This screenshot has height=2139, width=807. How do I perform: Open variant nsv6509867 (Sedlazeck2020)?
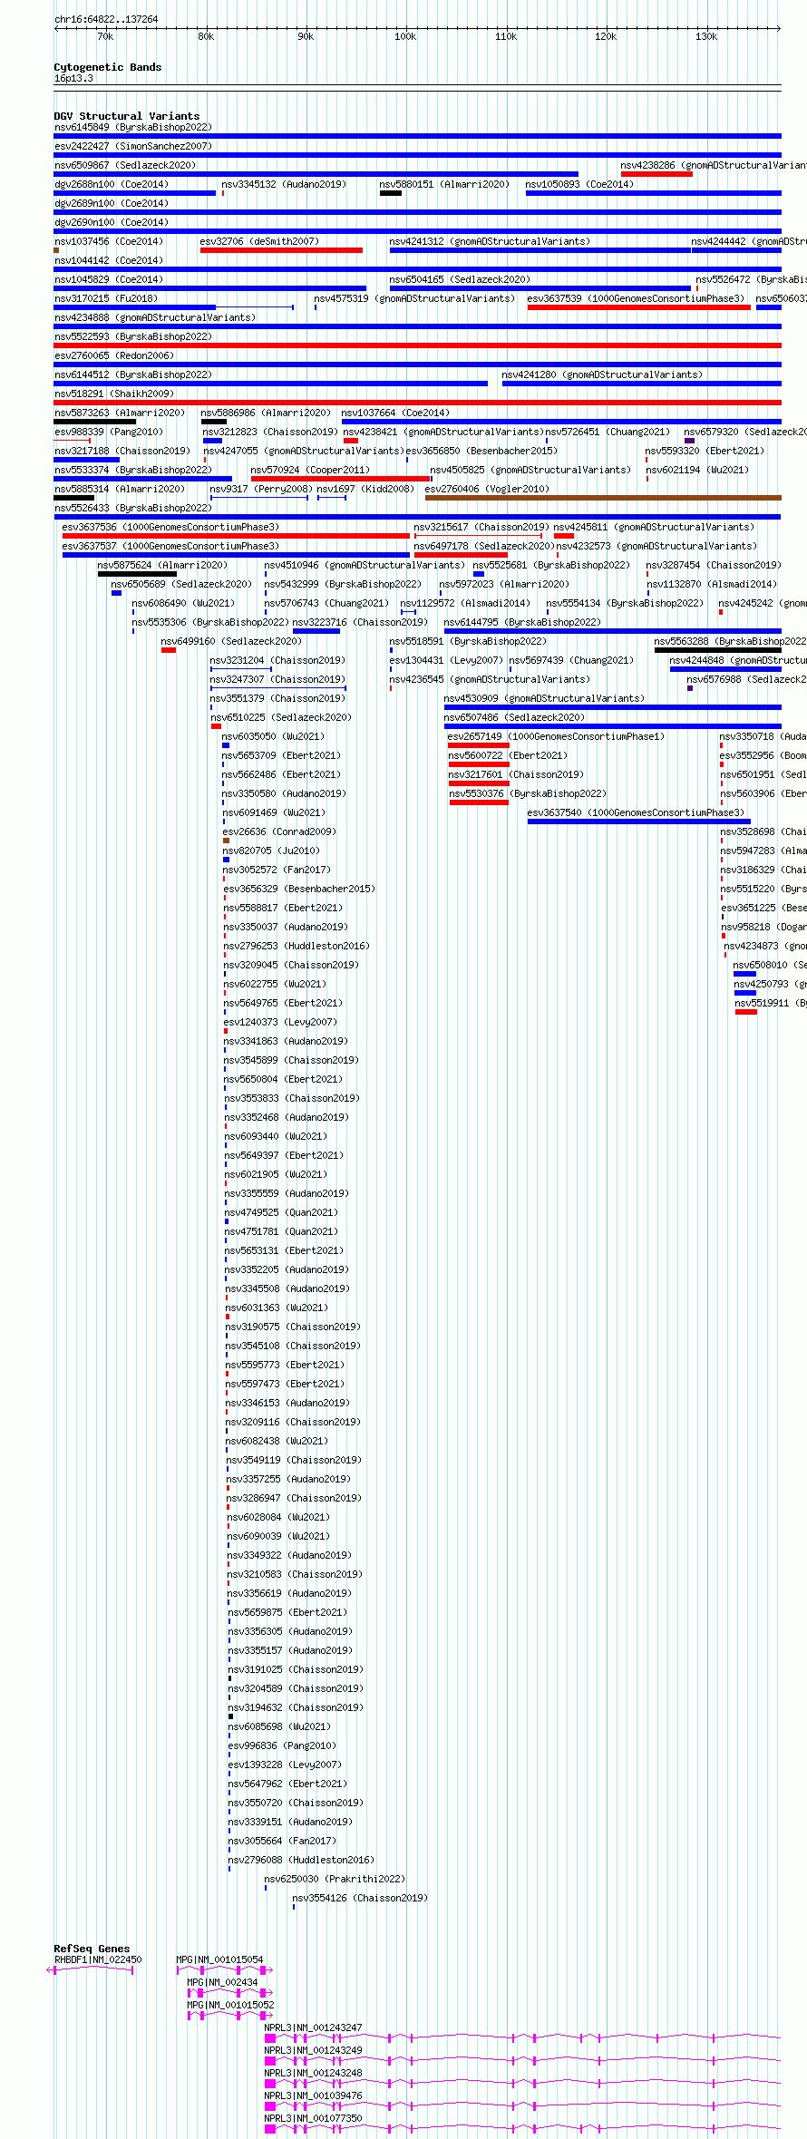coord(124,165)
